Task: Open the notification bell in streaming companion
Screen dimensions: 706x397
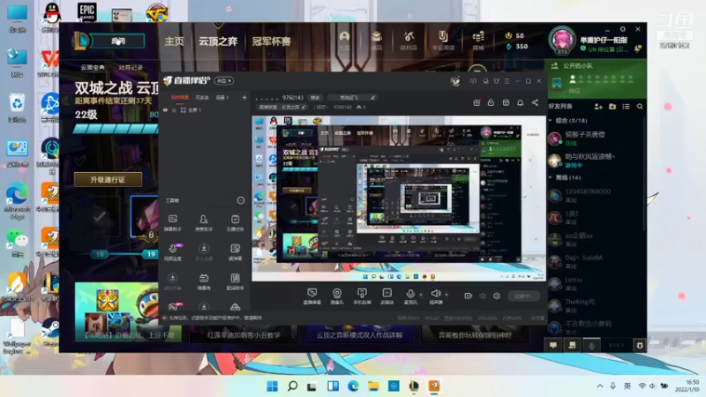Action: pyautogui.click(x=520, y=102)
